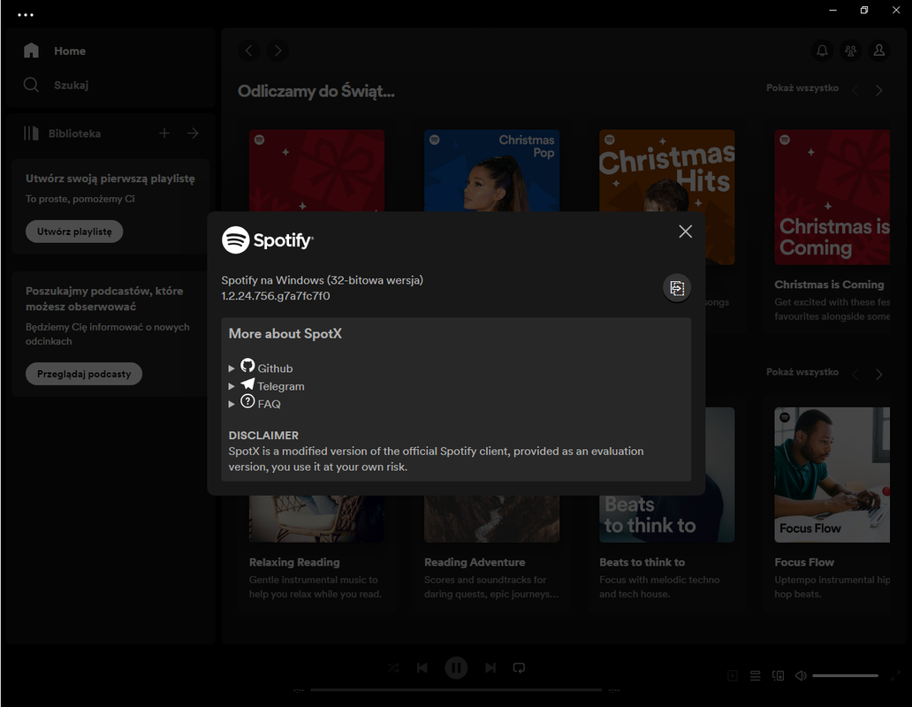Viewport: 912px width, 707px height.
Task: Click the version number 1.2.24.756.g7a7fc7f0
Action: 276,296
